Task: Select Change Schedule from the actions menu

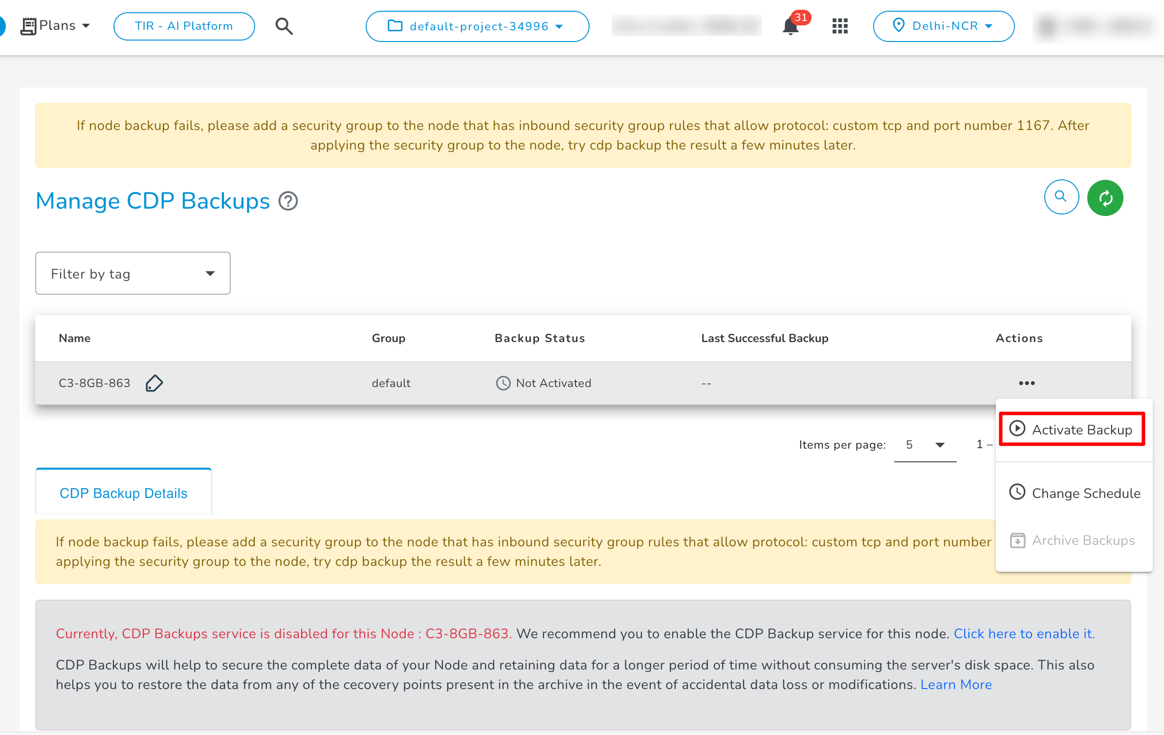Action: pyautogui.click(x=1074, y=493)
